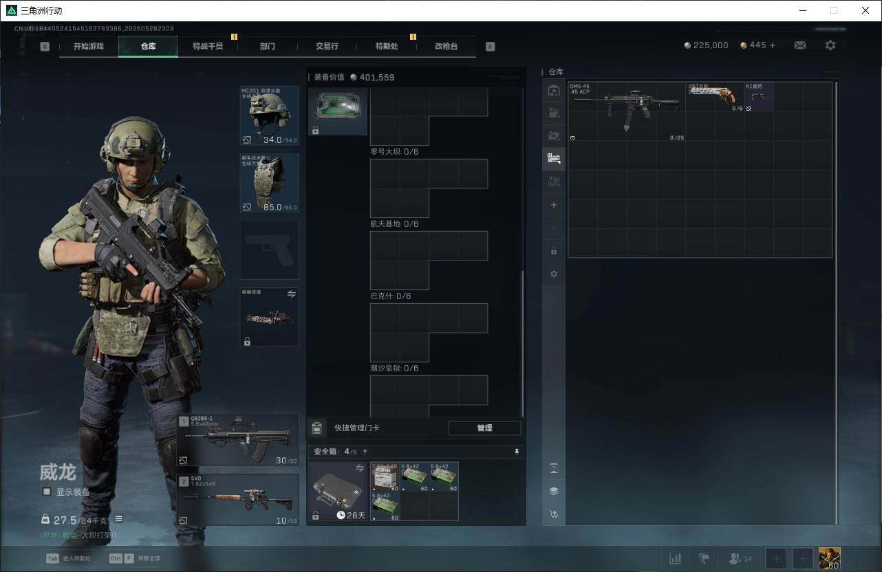Click the carry weight 27.5/84 readout
Image resolution: width=882 pixels, height=572 pixels.
click(x=74, y=519)
